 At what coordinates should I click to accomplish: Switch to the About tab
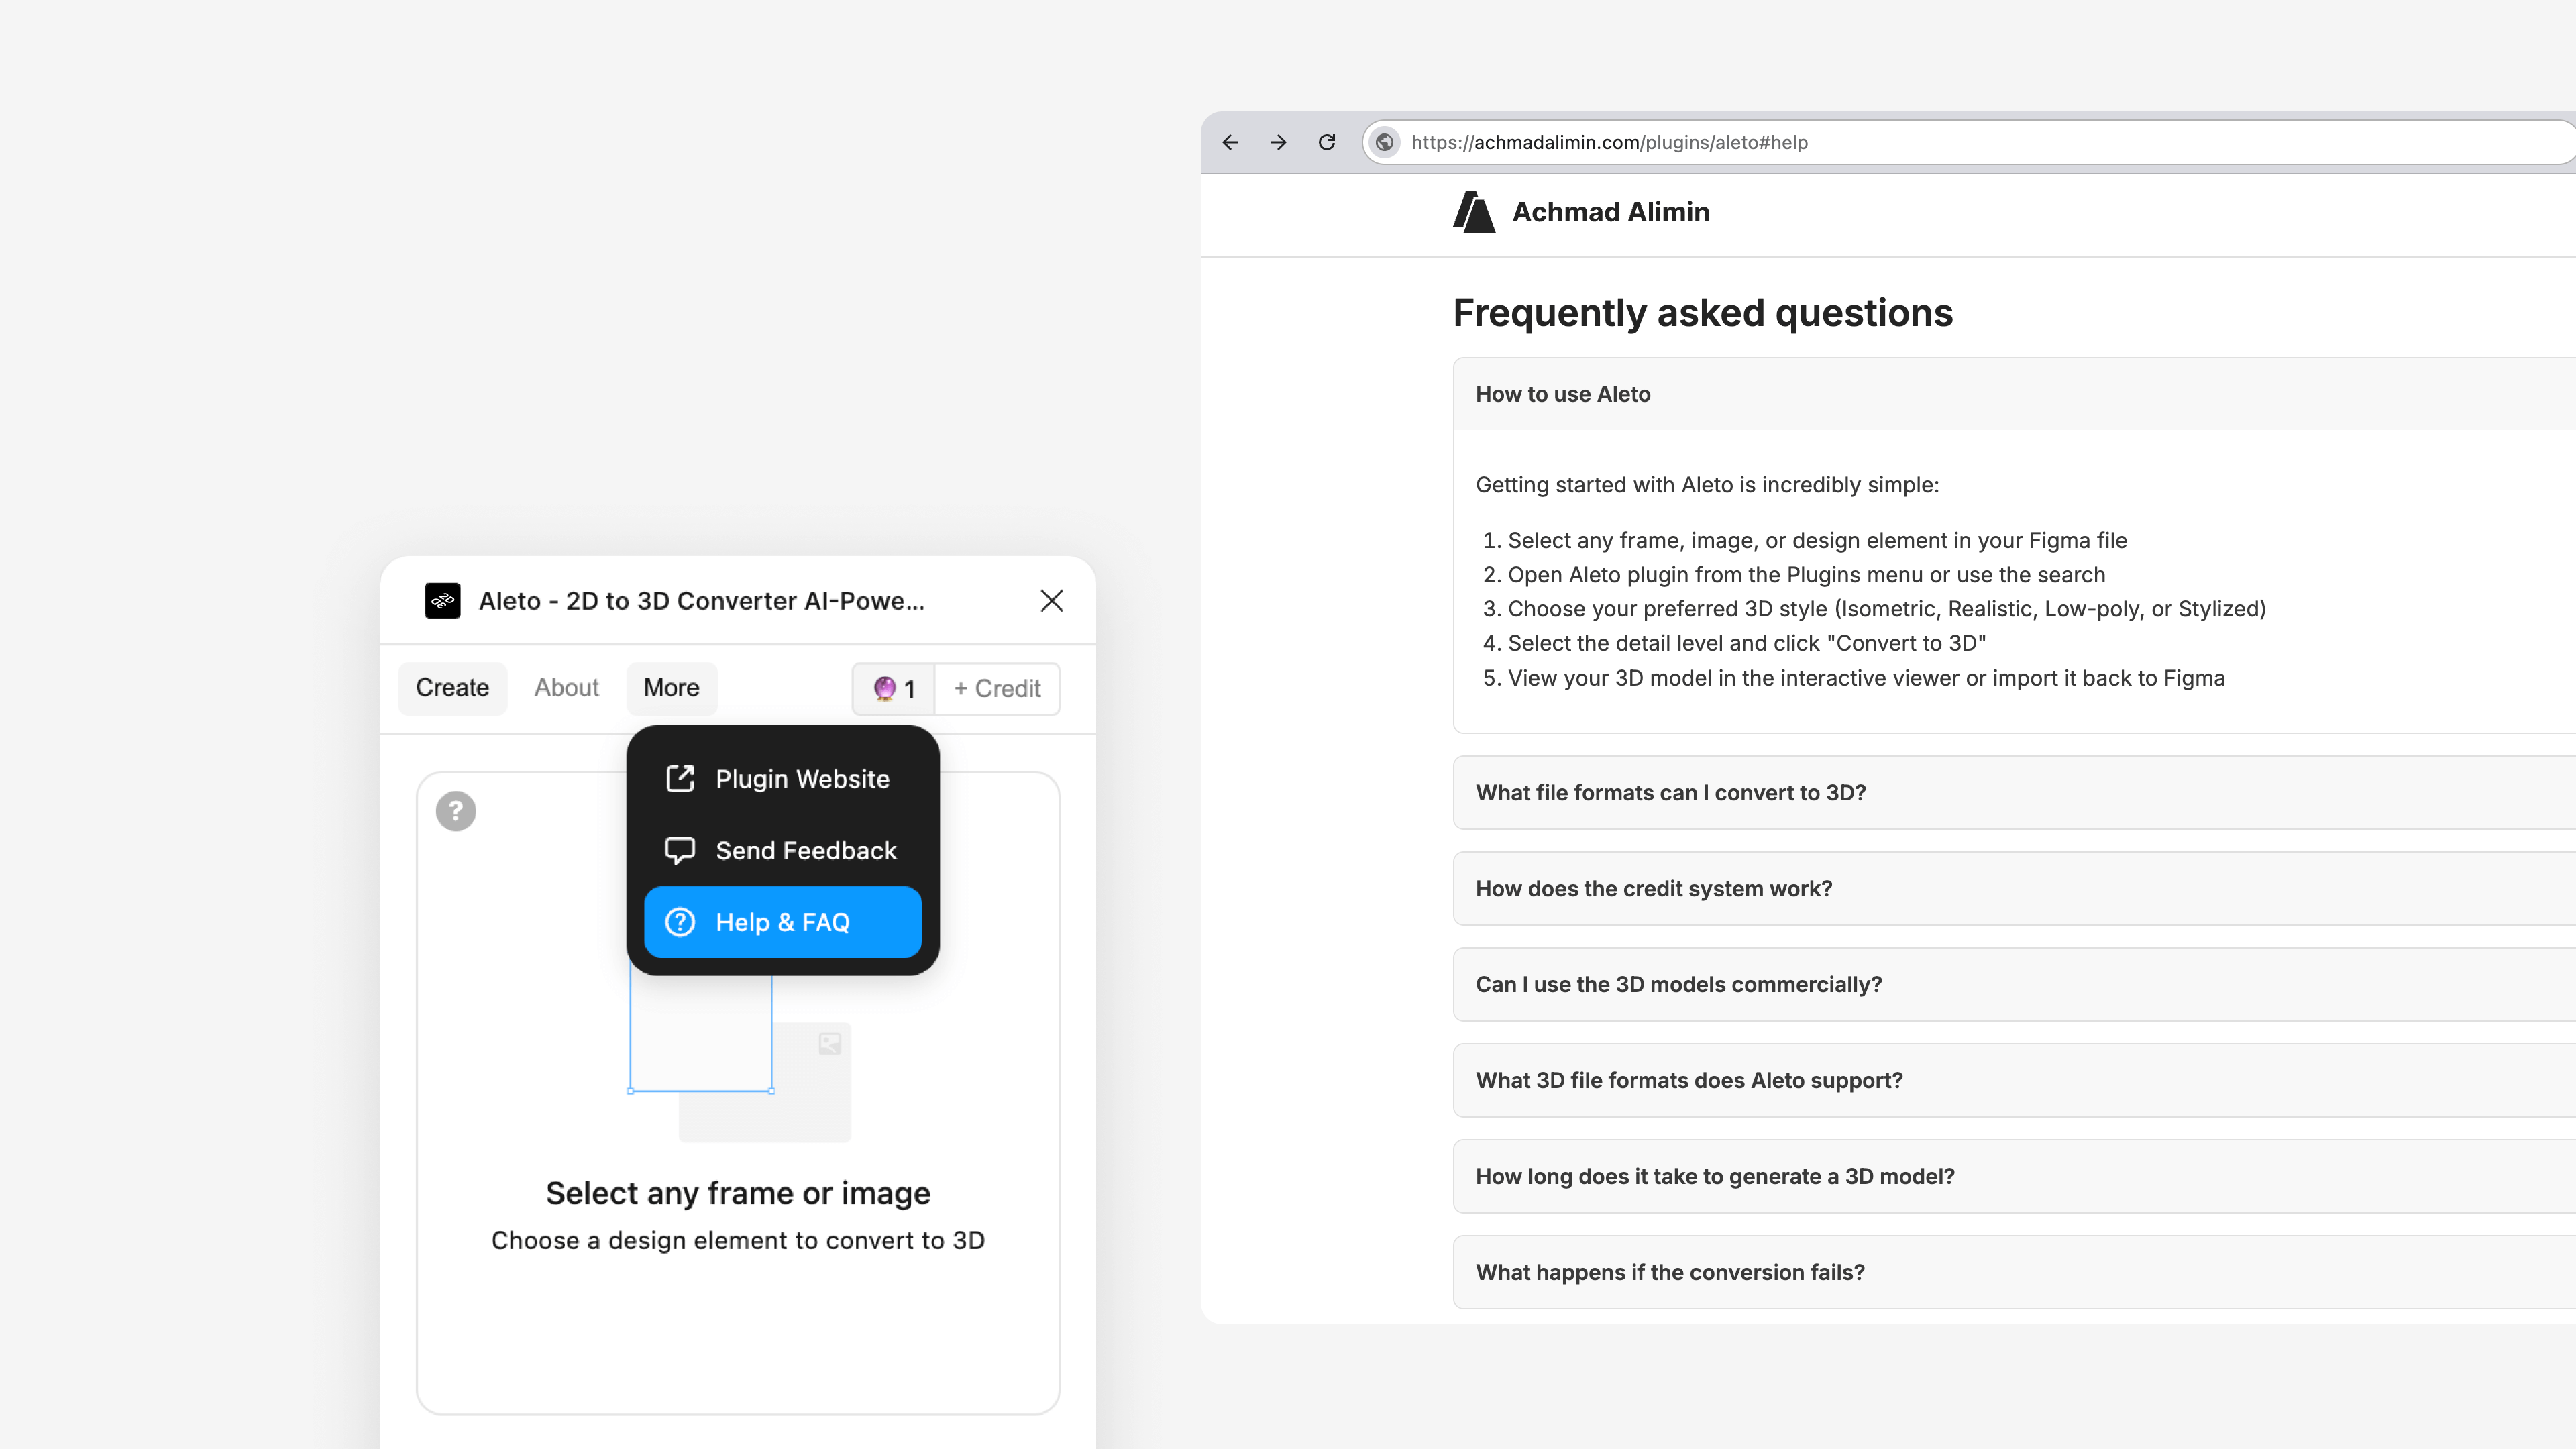coord(566,688)
